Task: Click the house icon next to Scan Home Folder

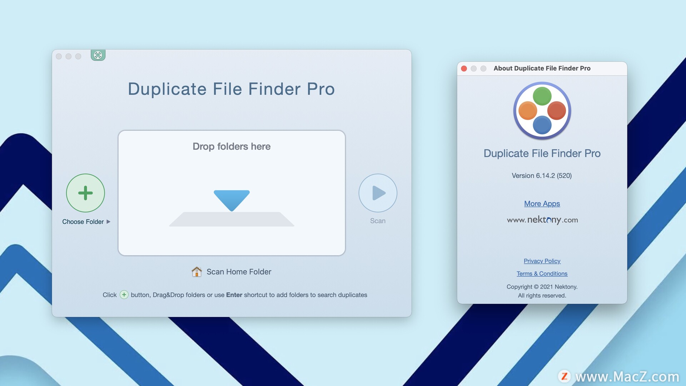Action: [197, 271]
